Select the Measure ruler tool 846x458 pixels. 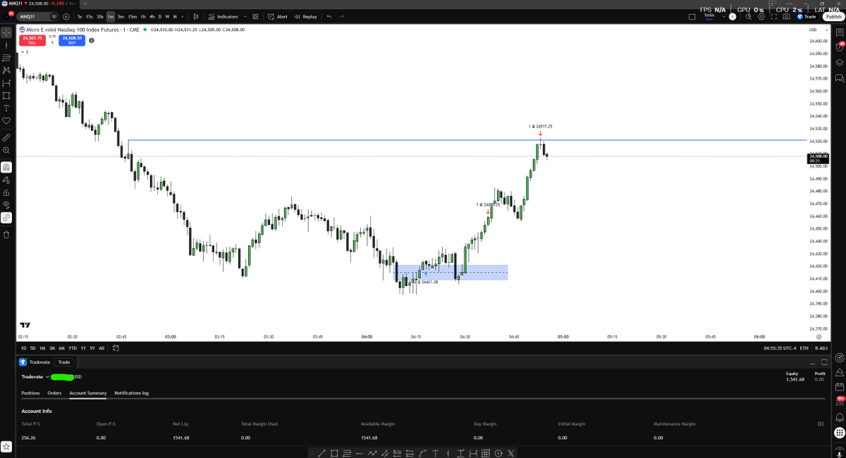(6, 137)
